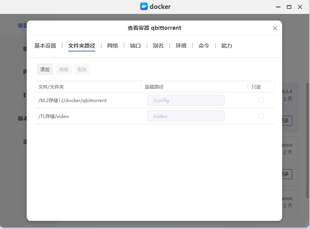Open the 网络 tab
This screenshot has height=229, width=310.
pos(113,46)
